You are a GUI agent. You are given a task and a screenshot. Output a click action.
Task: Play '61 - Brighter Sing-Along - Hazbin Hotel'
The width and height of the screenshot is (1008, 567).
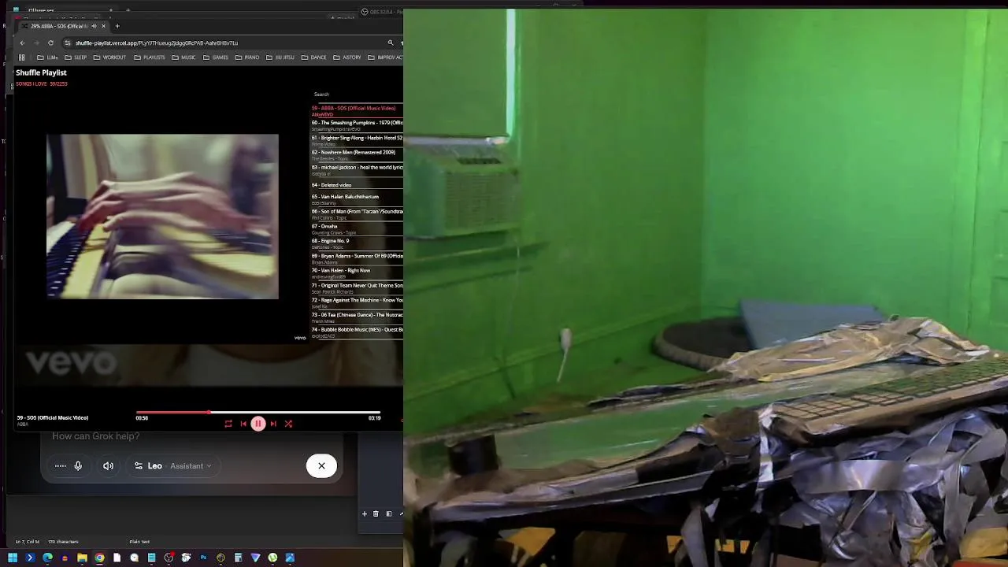(358, 140)
